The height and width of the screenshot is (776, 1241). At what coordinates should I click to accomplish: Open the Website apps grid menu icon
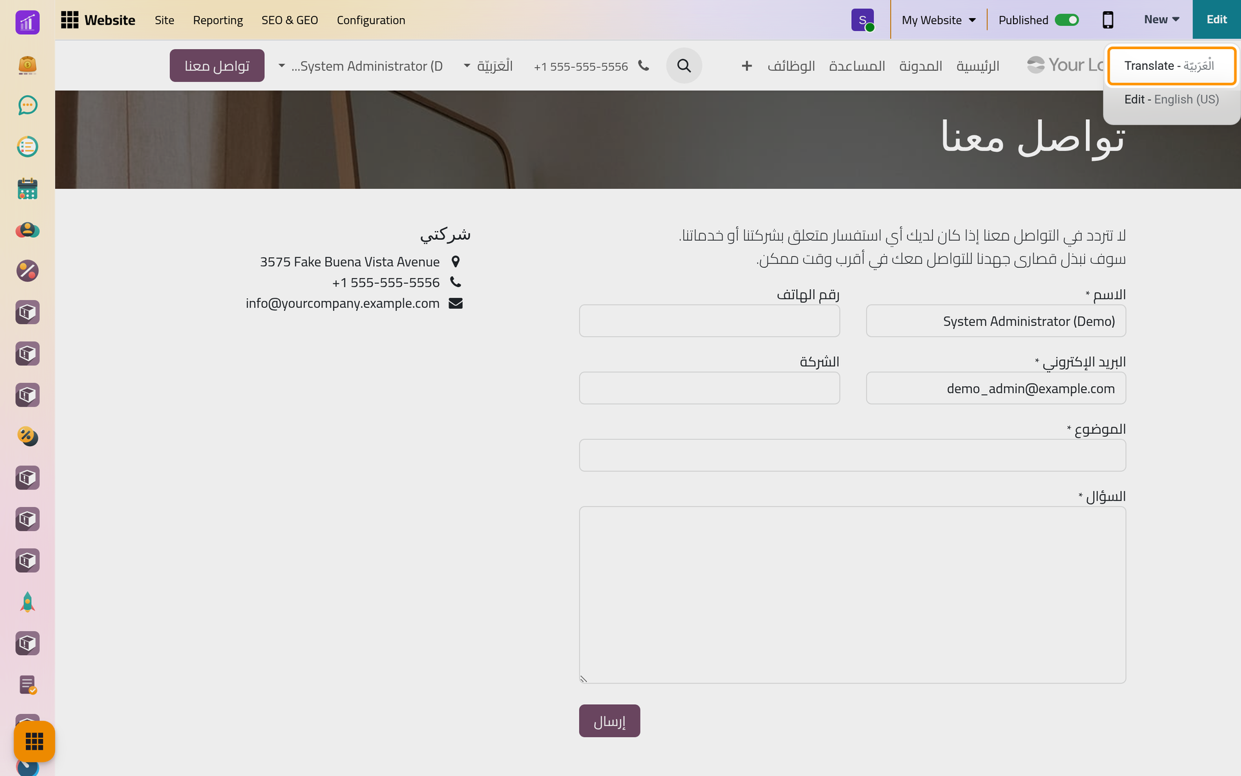pos(70,20)
